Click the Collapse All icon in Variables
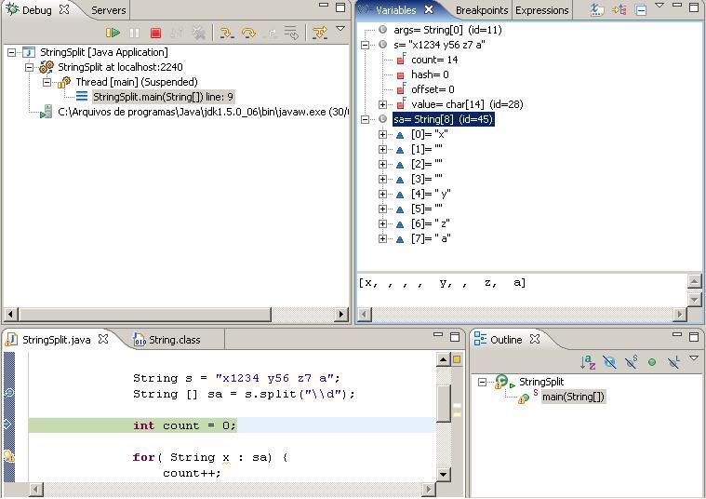Image resolution: width=706 pixels, height=499 pixels. pyautogui.click(x=641, y=10)
